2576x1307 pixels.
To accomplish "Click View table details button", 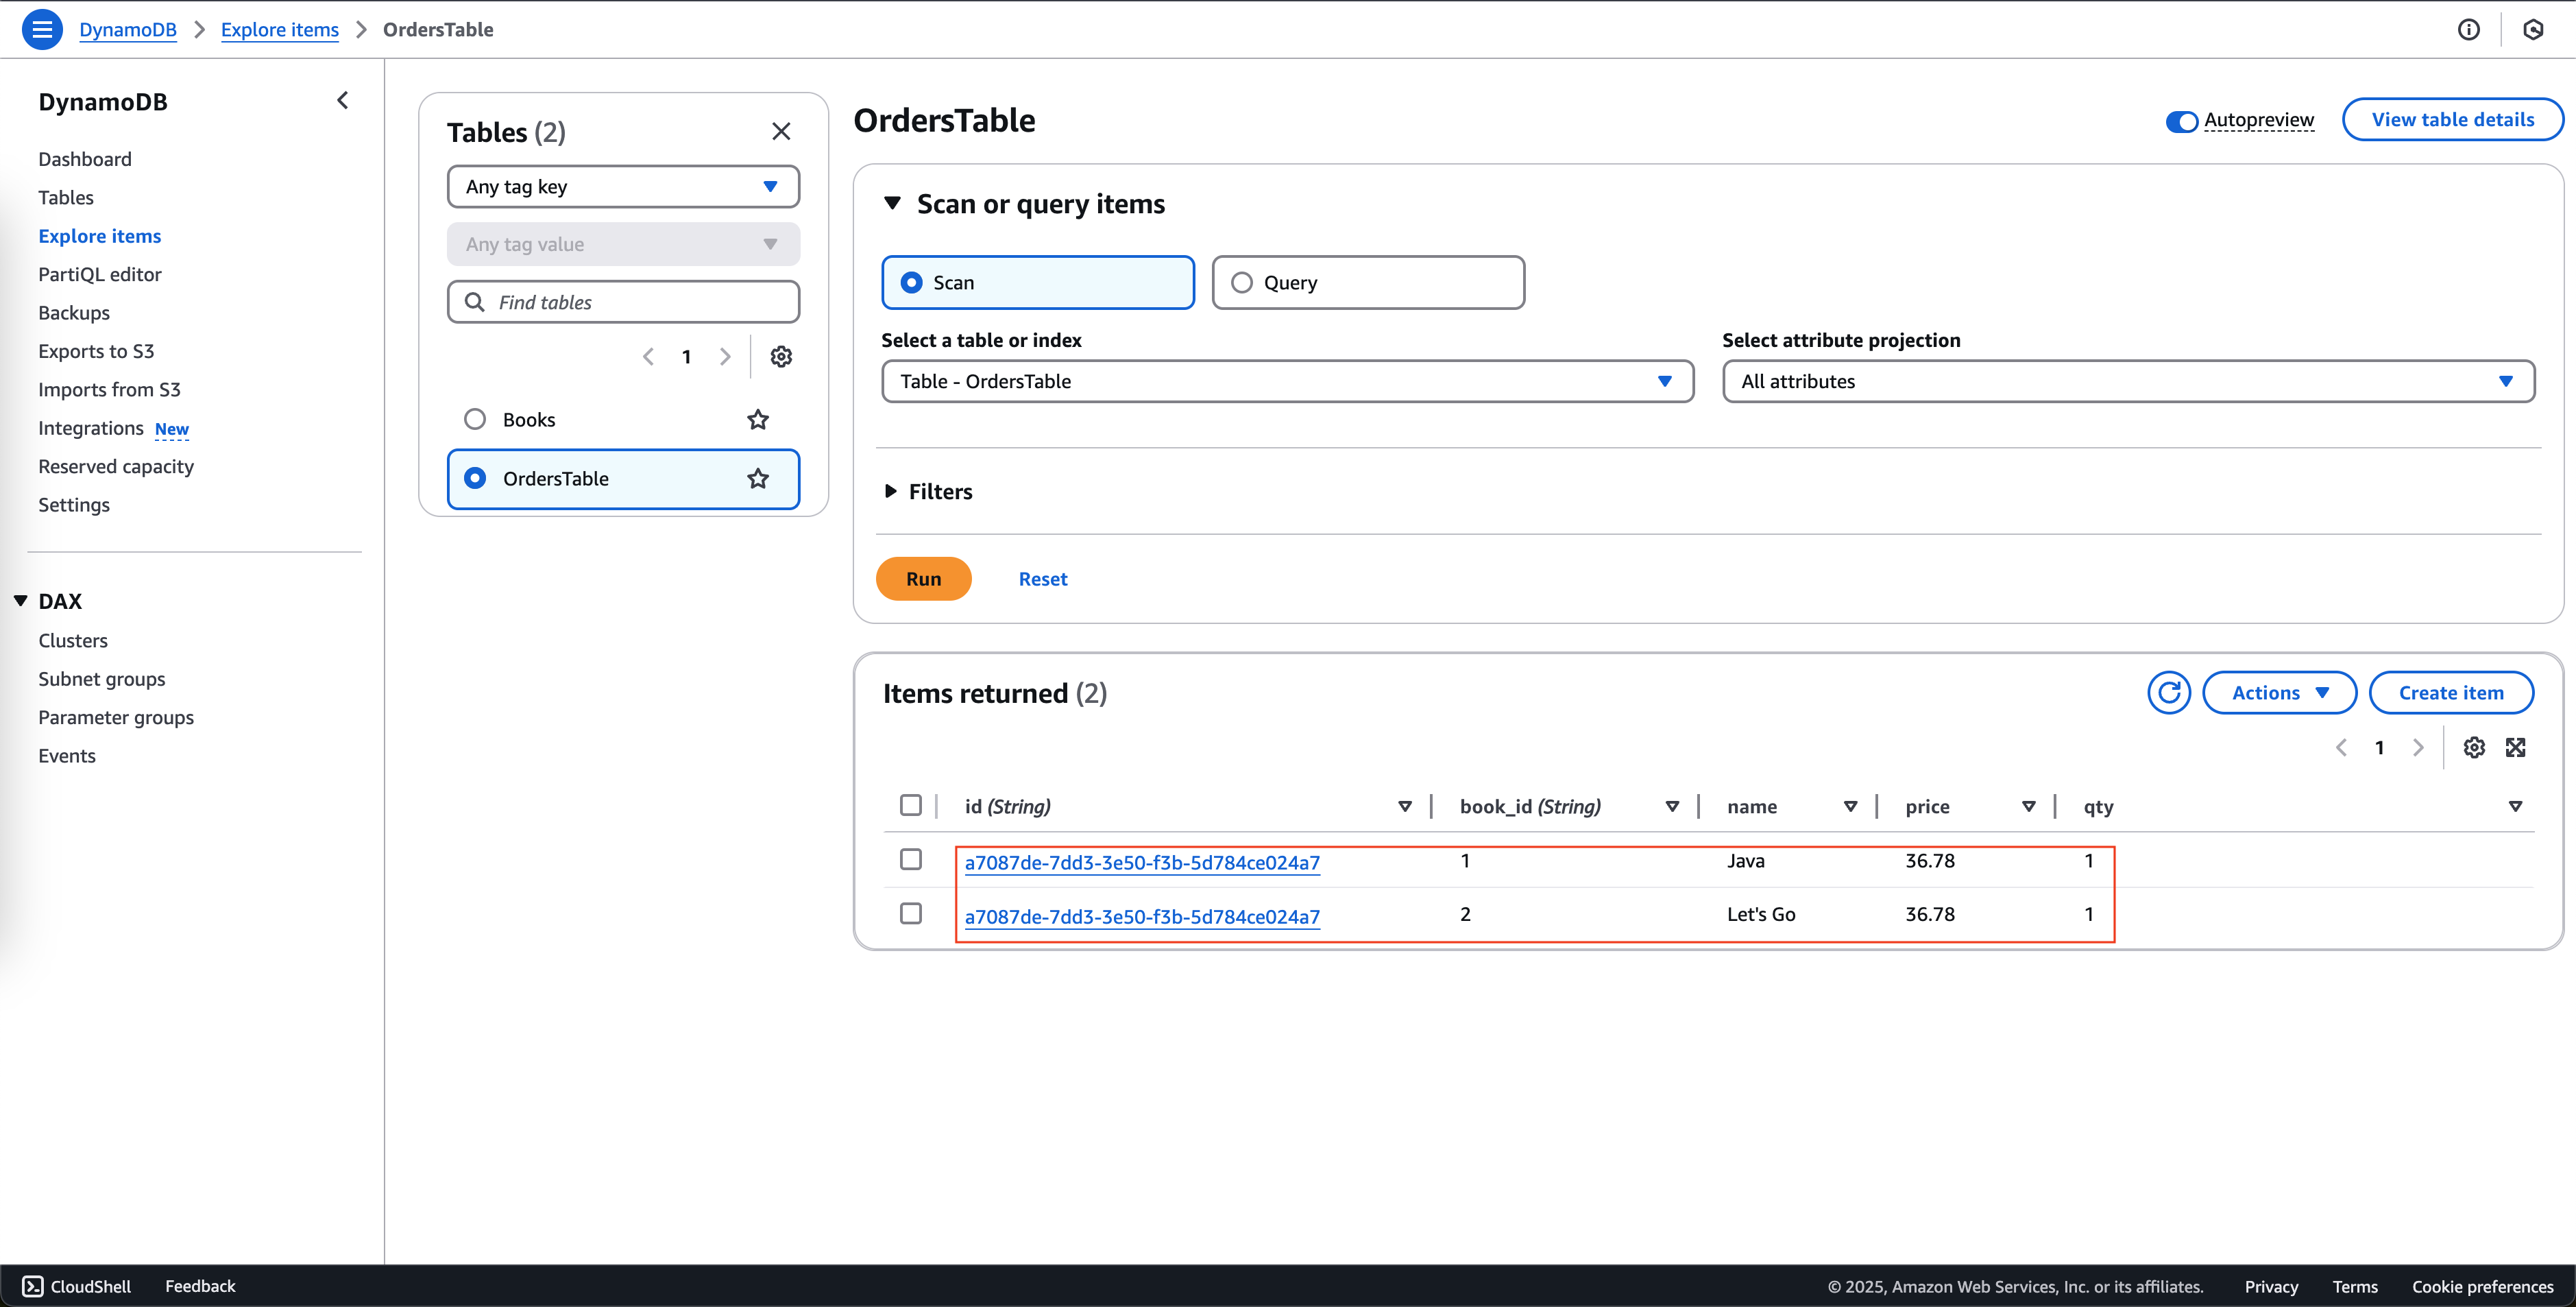I will point(2452,119).
